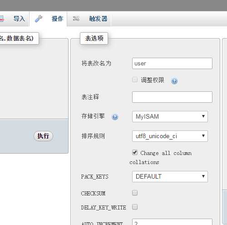Open help icon next to 存储引擎

coord(115,117)
